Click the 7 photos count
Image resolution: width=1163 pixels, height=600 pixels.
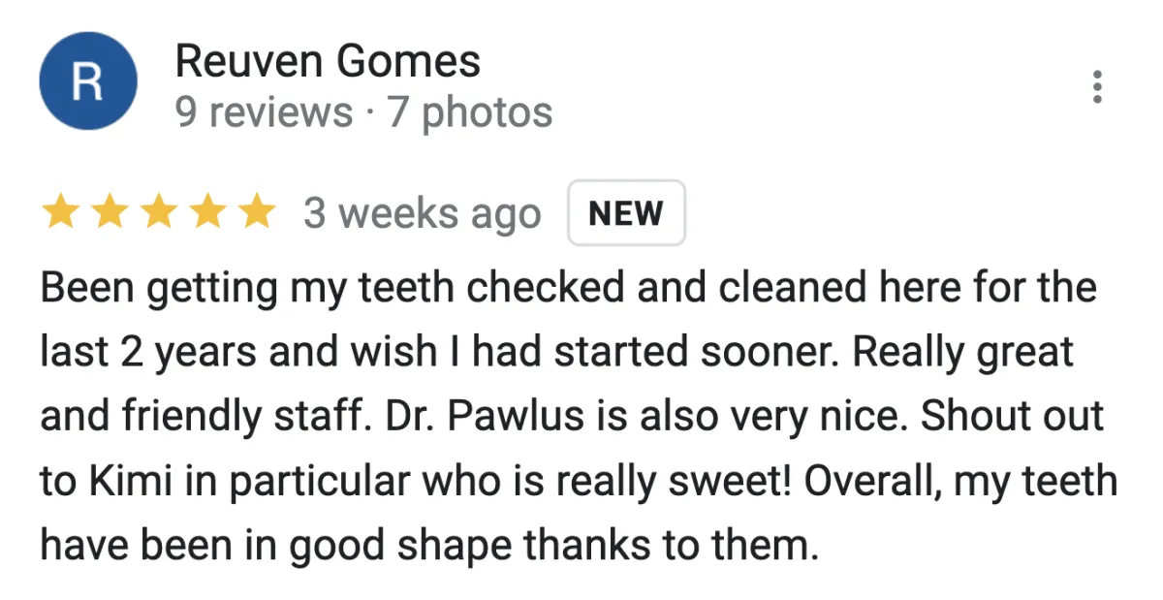click(470, 112)
